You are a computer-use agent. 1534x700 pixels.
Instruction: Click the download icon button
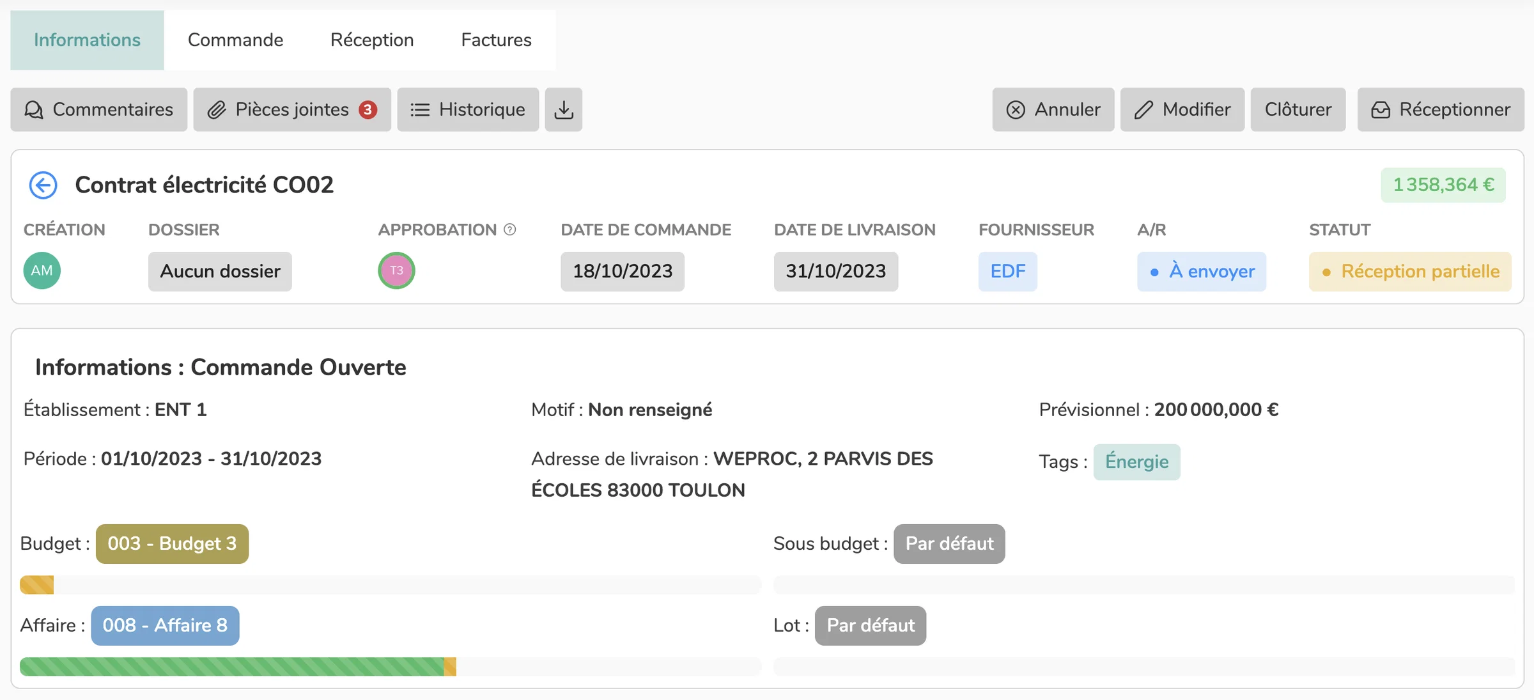click(x=563, y=109)
